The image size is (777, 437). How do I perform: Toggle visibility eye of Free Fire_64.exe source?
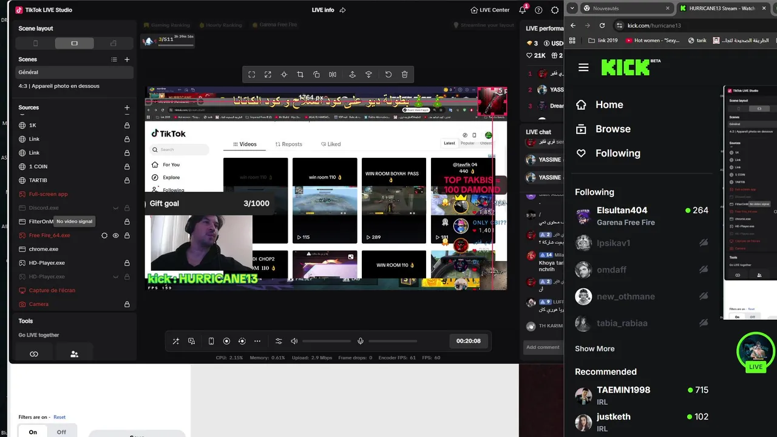[x=115, y=235]
